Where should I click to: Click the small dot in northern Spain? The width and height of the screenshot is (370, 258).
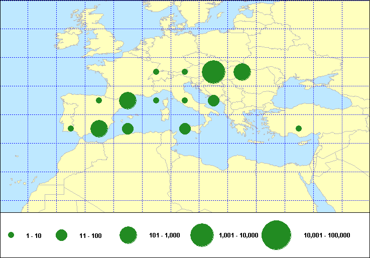click(99, 100)
